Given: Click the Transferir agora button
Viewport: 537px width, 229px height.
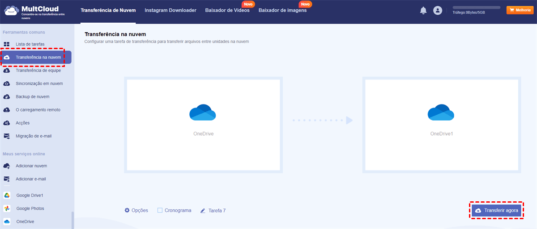Looking at the screenshot, I should click(x=497, y=210).
